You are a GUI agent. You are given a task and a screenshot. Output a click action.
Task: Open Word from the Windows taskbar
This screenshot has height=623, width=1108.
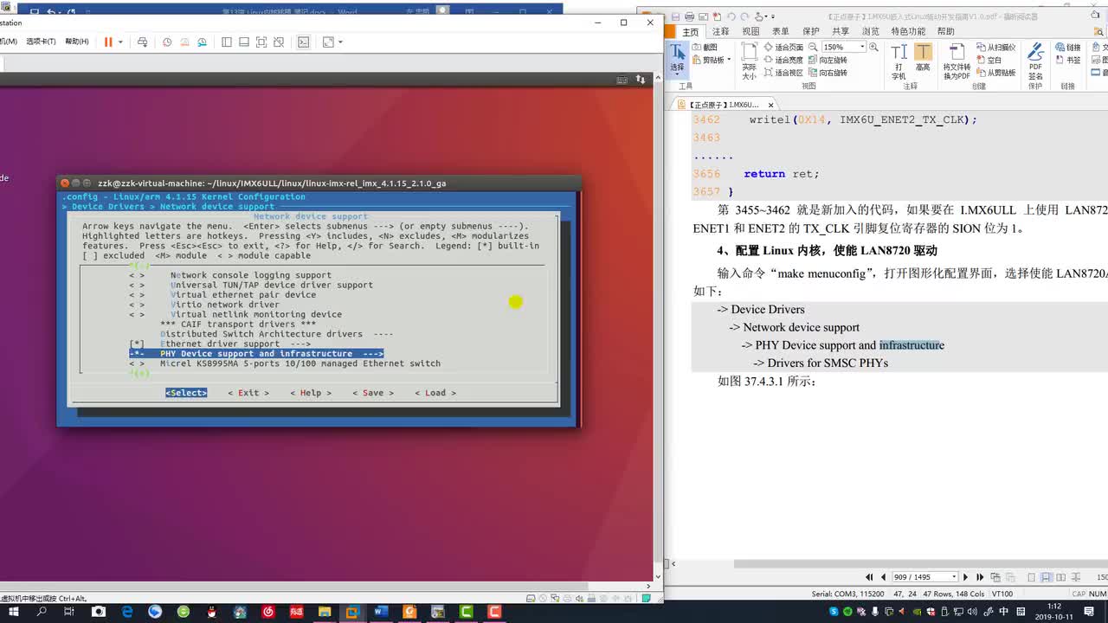380,612
